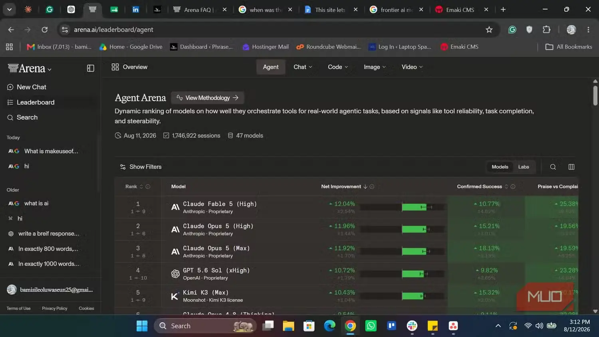The image size is (599, 337).
Task: Show hidden system tray icons
Action: tap(498, 326)
